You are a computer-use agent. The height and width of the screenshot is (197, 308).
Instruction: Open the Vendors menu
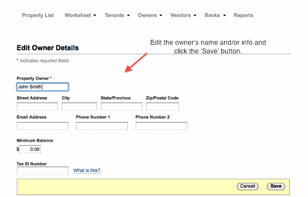[180, 15]
